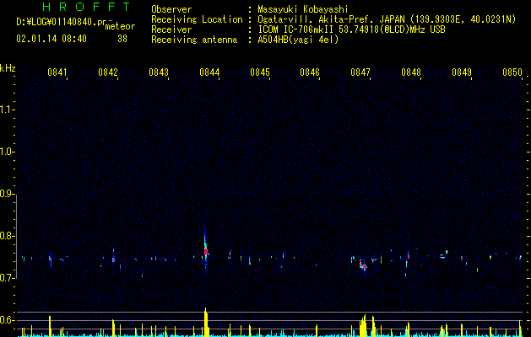Click the 0.8 kHz frequency label
The width and height of the screenshot is (531, 337).
(8, 236)
